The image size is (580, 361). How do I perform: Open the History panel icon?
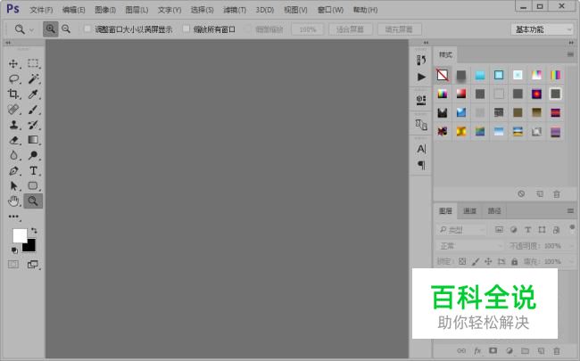click(x=421, y=60)
